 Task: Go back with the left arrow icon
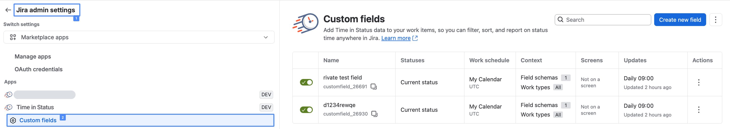[8, 10]
